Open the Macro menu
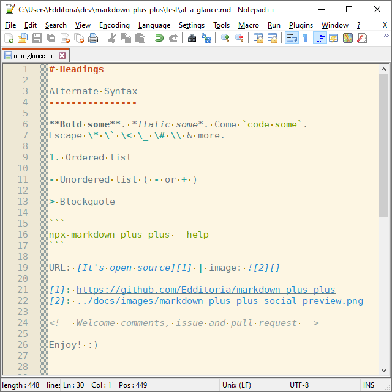 point(249,25)
